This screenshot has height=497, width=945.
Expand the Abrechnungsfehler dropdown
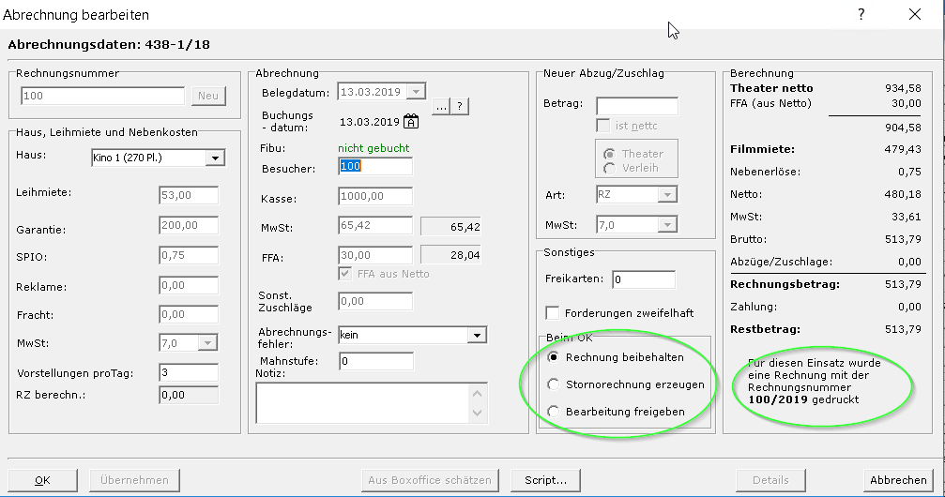pos(477,335)
